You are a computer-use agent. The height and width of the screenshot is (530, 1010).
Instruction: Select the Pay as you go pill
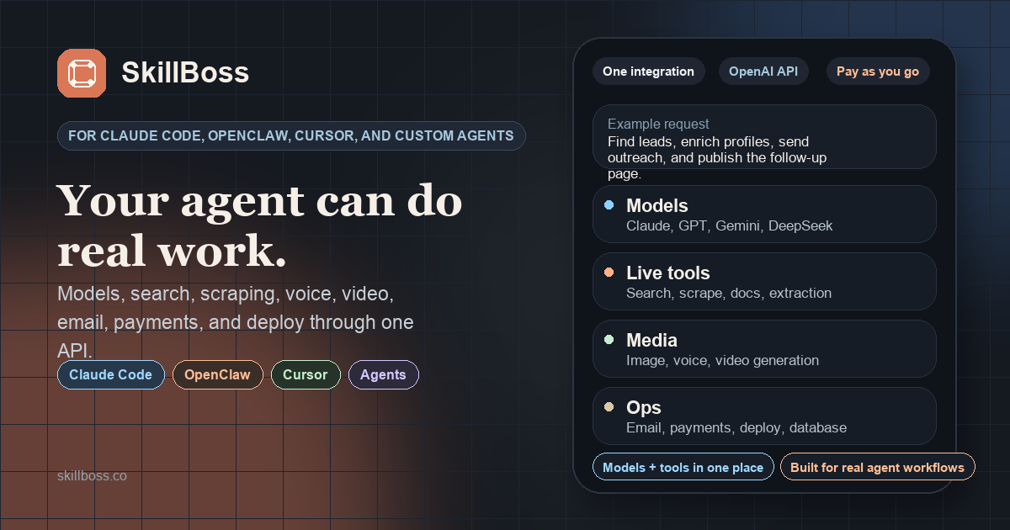[x=878, y=72]
